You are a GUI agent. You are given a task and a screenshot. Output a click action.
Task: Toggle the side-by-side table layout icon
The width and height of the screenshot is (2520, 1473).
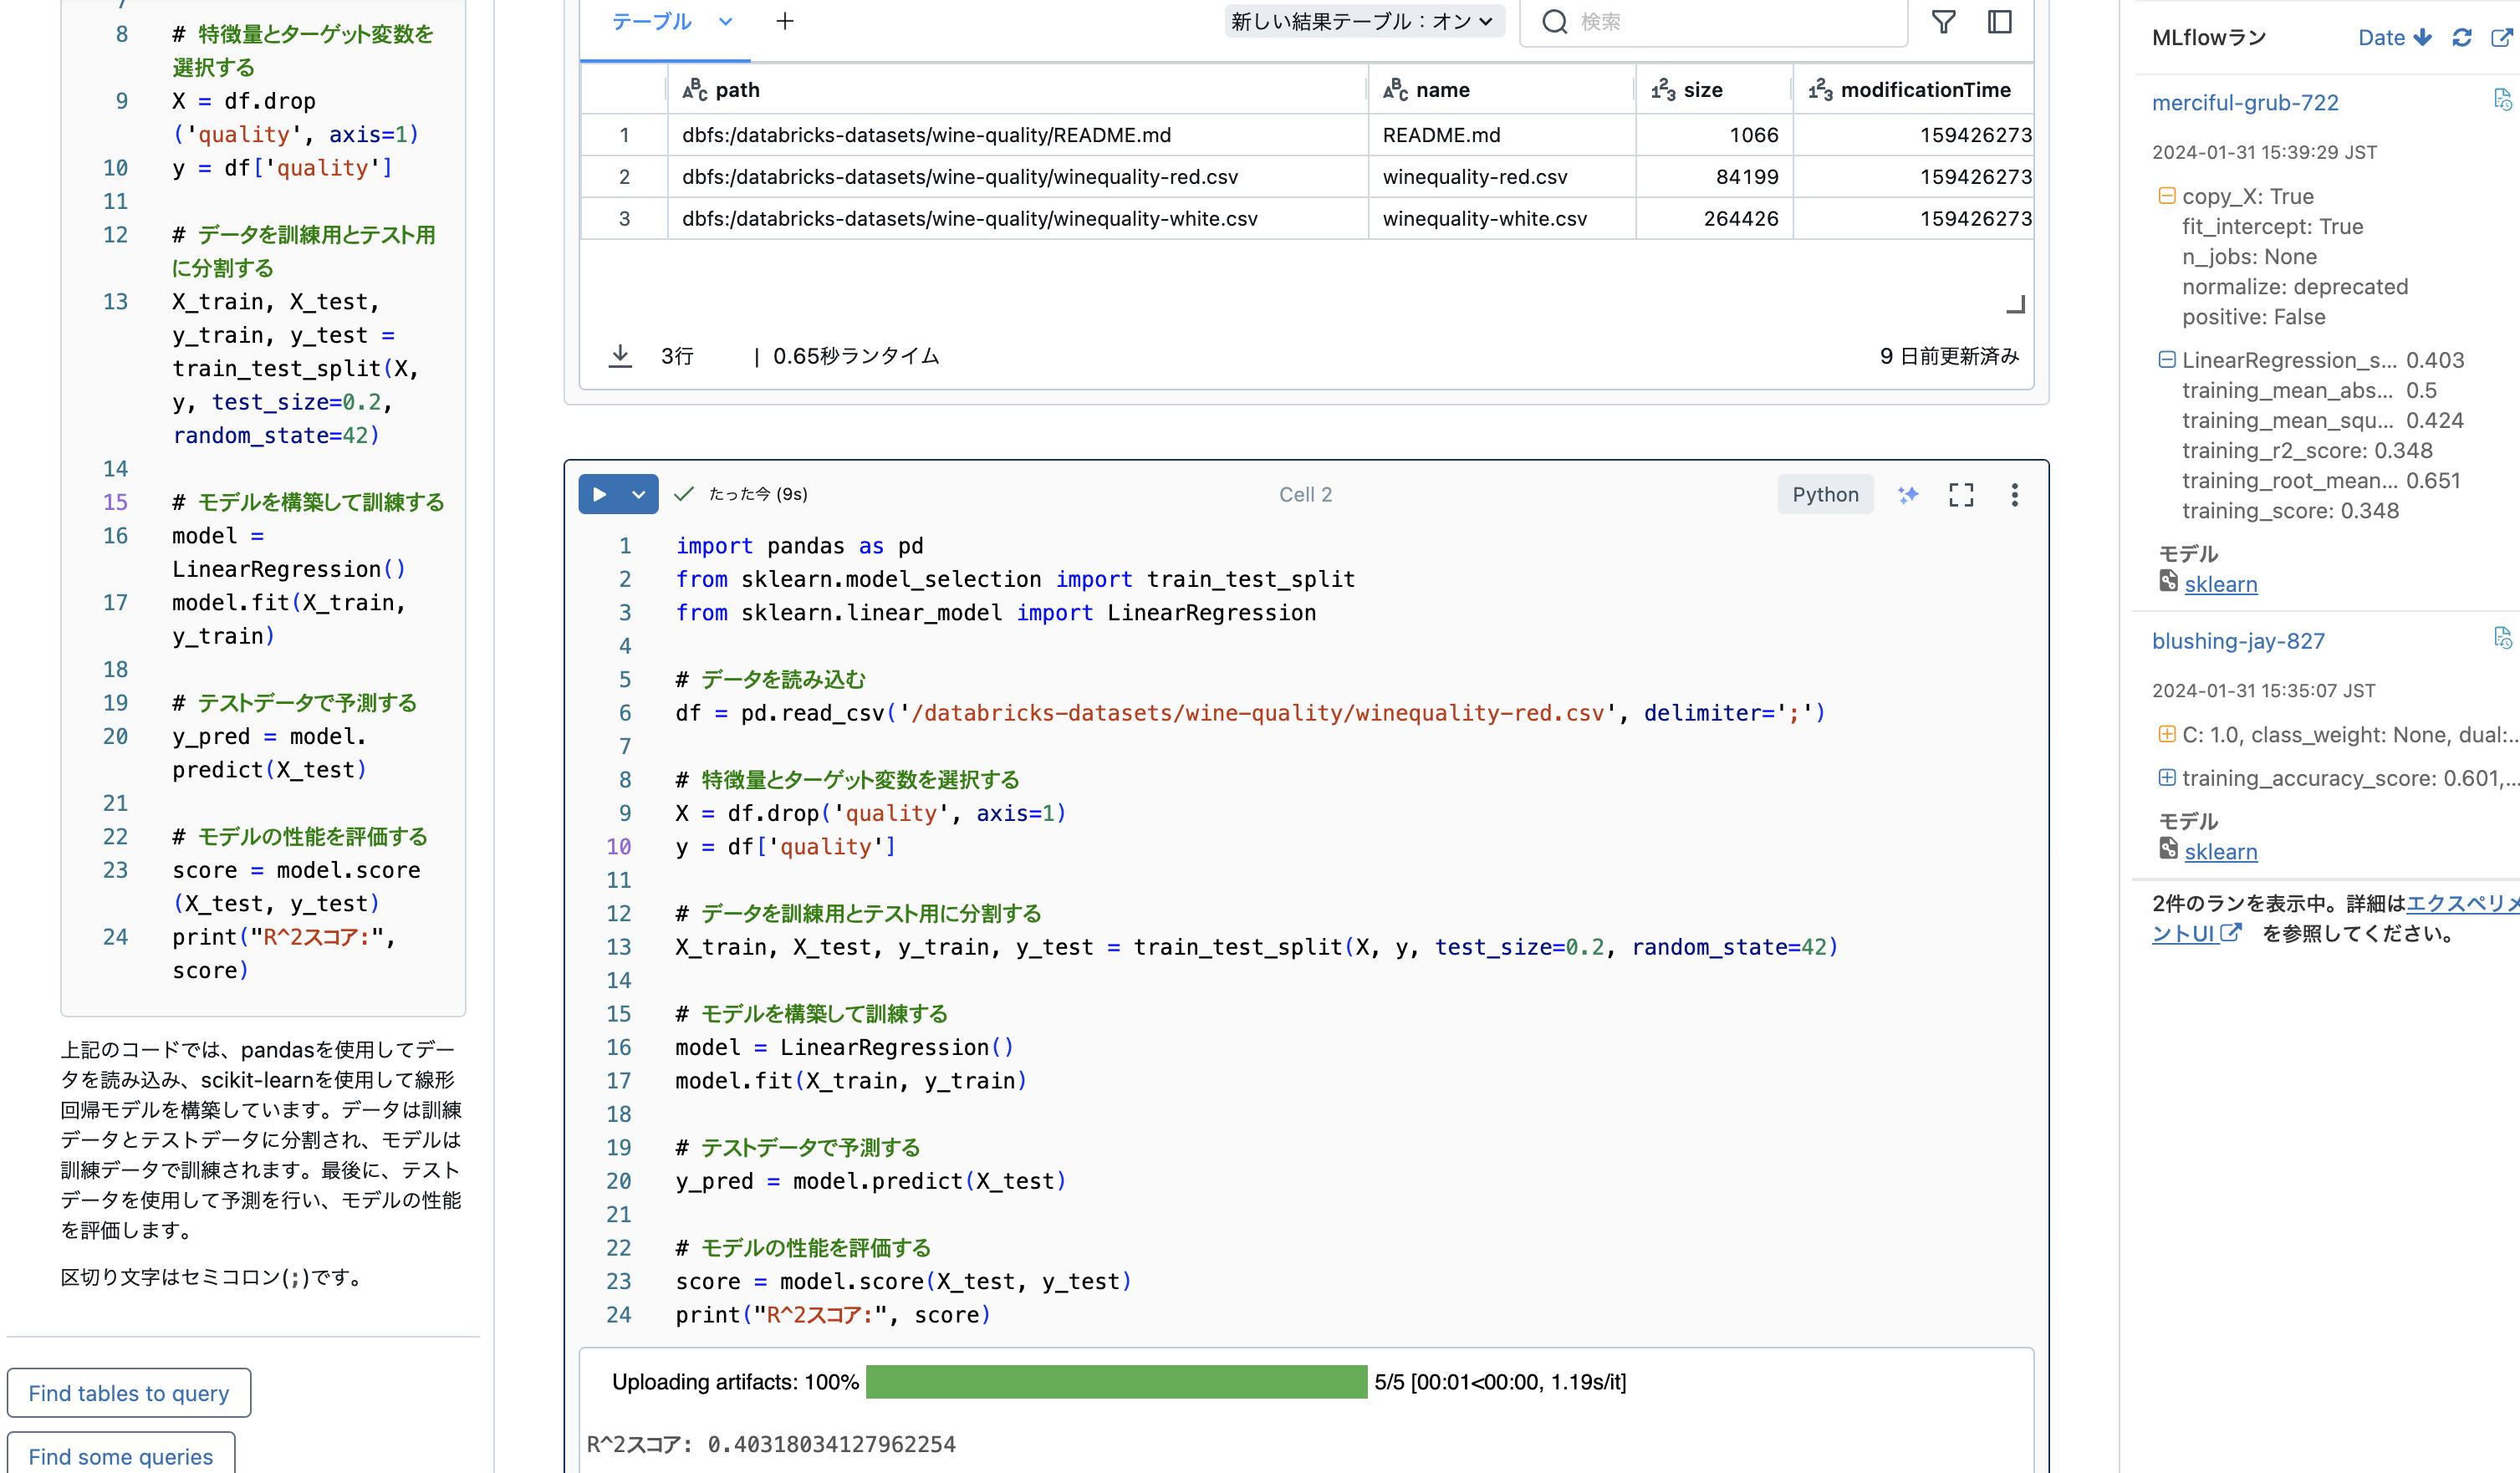[2000, 21]
